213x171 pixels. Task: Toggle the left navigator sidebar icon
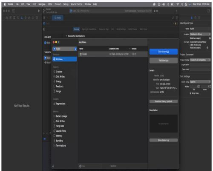click(x=14, y=11)
